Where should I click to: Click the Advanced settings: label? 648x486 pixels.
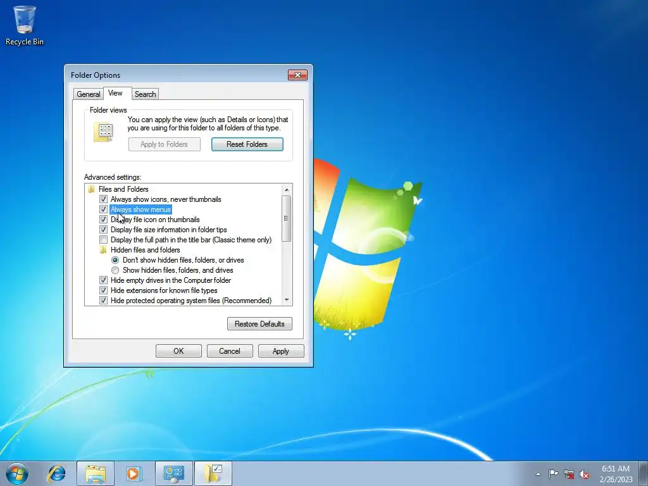113,177
